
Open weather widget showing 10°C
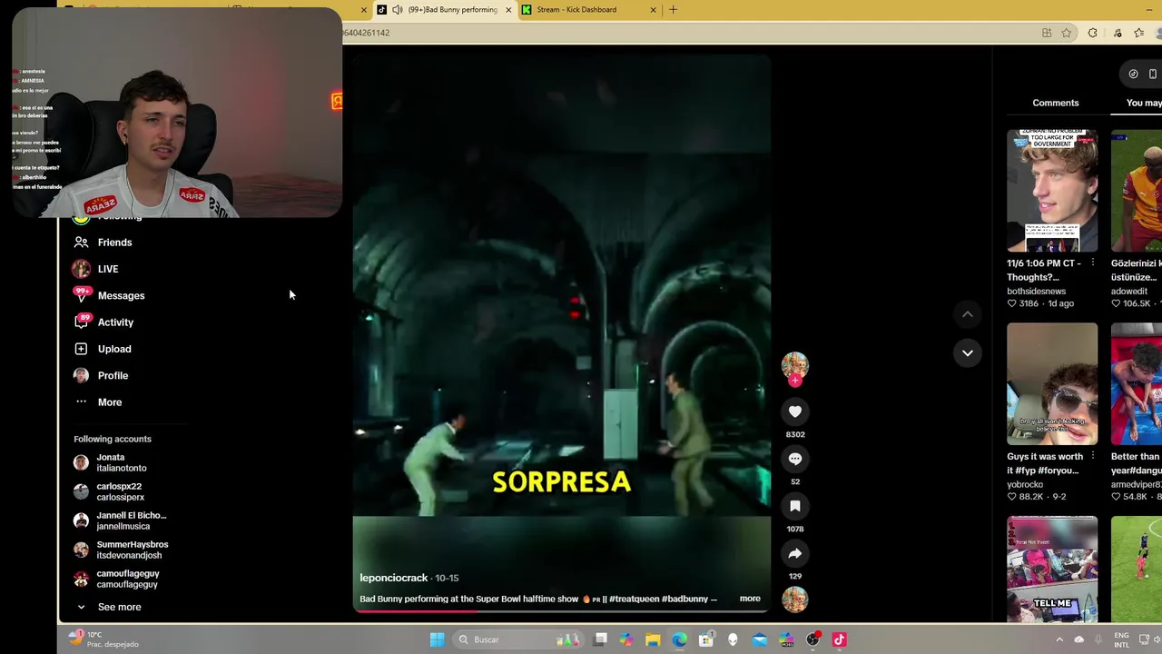(x=104, y=639)
